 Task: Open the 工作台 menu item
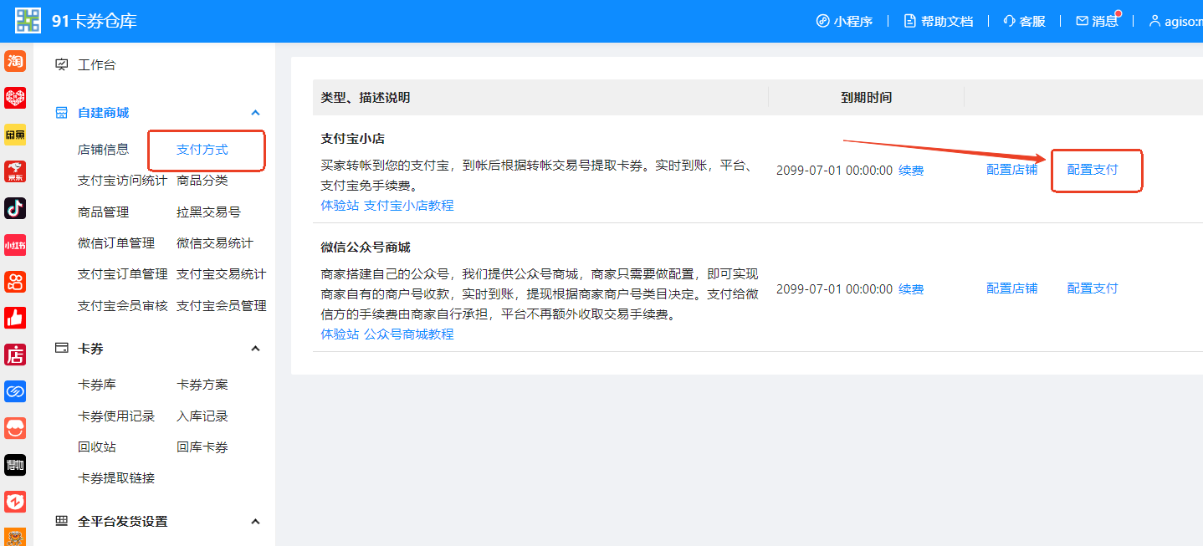[x=97, y=64]
